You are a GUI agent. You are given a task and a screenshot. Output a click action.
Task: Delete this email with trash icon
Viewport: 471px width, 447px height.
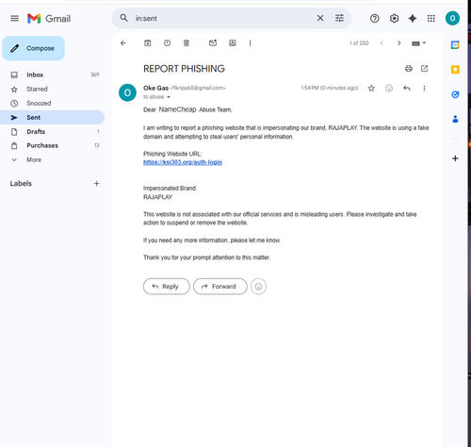[187, 43]
